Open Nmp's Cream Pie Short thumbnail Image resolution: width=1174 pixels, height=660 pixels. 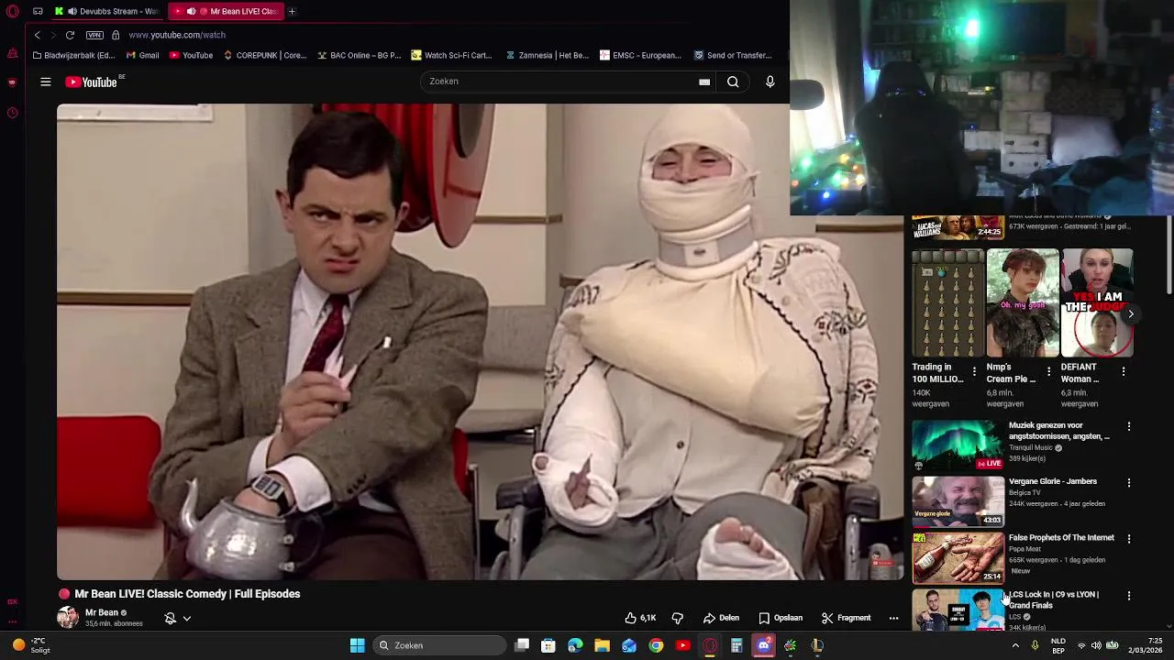1023,302
